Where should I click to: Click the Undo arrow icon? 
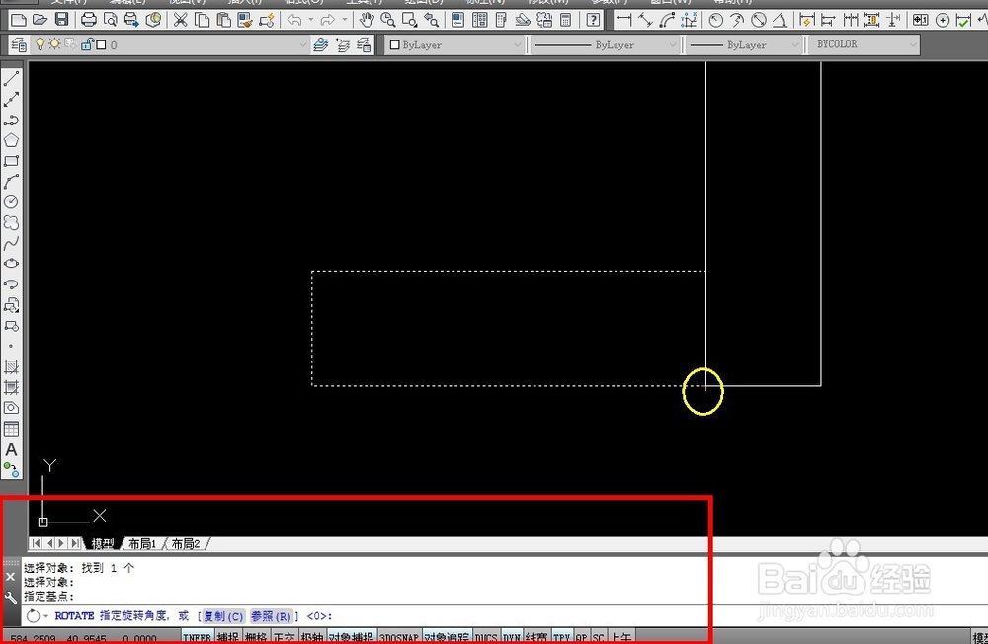pyautogui.click(x=294, y=20)
